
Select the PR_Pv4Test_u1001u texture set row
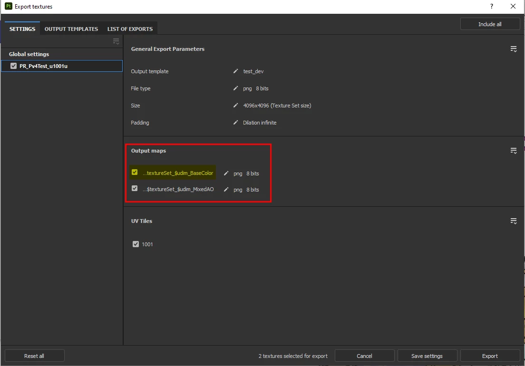coord(62,66)
